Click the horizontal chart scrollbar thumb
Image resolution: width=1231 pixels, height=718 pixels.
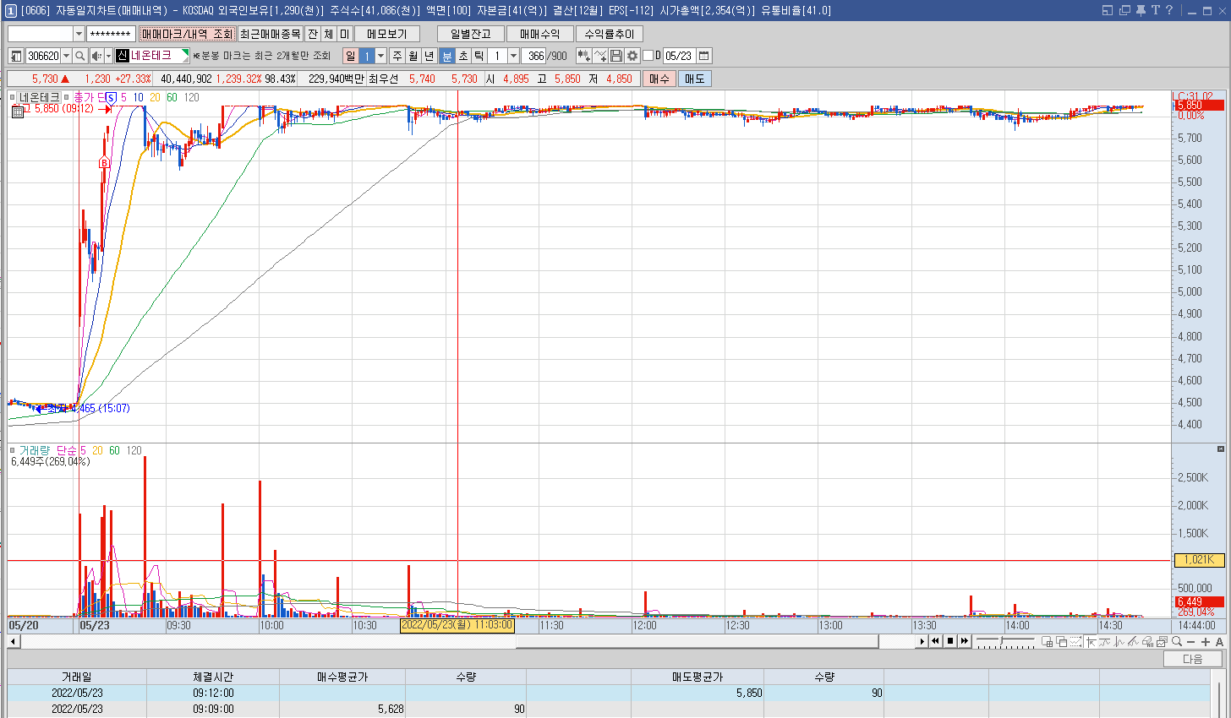[x=698, y=641]
